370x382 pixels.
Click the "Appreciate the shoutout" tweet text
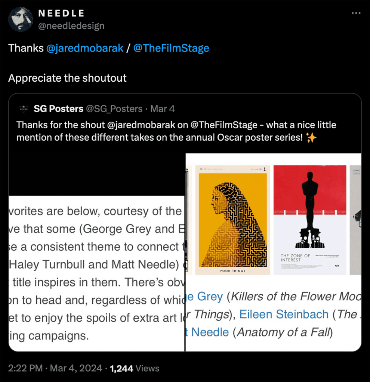coord(67,78)
